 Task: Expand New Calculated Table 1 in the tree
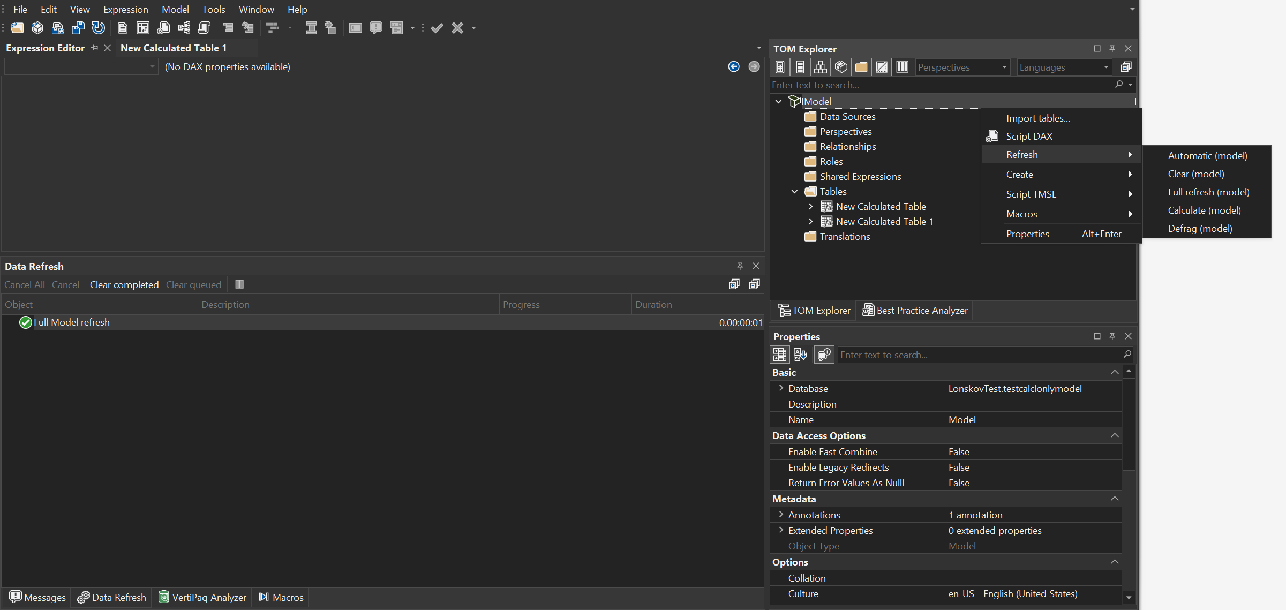(x=810, y=221)
